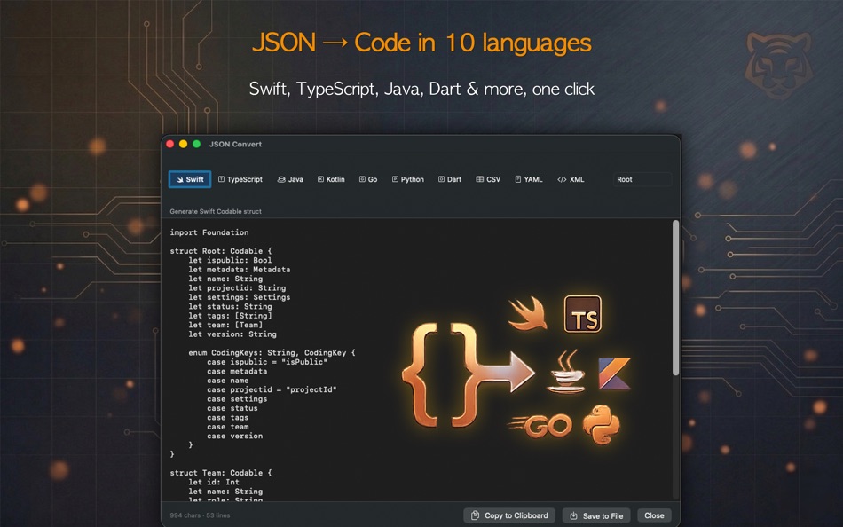The image size is (843, 527).
Task: Switch output to Go
Action: [x=368, y=179]
